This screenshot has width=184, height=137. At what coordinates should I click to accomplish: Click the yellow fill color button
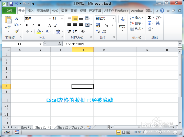39,31
